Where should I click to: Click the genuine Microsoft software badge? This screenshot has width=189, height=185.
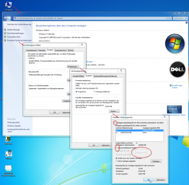174,110
